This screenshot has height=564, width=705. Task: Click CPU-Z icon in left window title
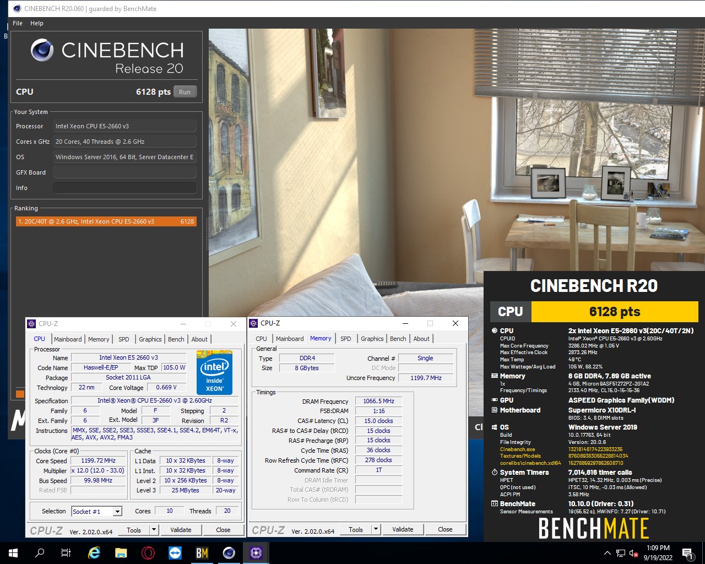(32, 324)
